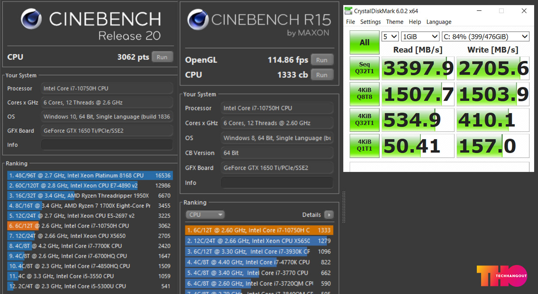Select Core i7-3930K row in R15 ranking
Screen dimensions: 538x294
point(259,251)
